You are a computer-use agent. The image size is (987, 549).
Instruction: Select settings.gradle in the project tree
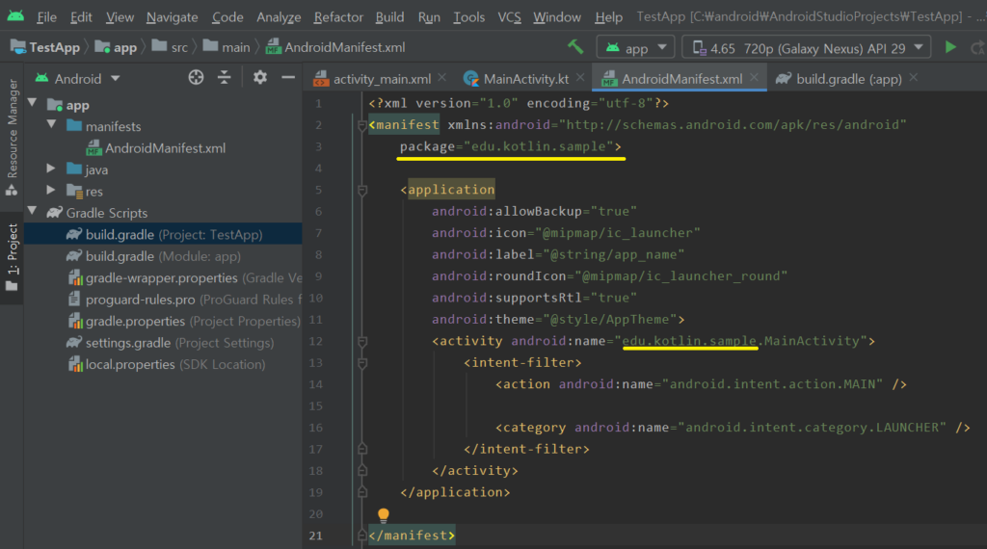pyautogui.click(x=127, y=343)
